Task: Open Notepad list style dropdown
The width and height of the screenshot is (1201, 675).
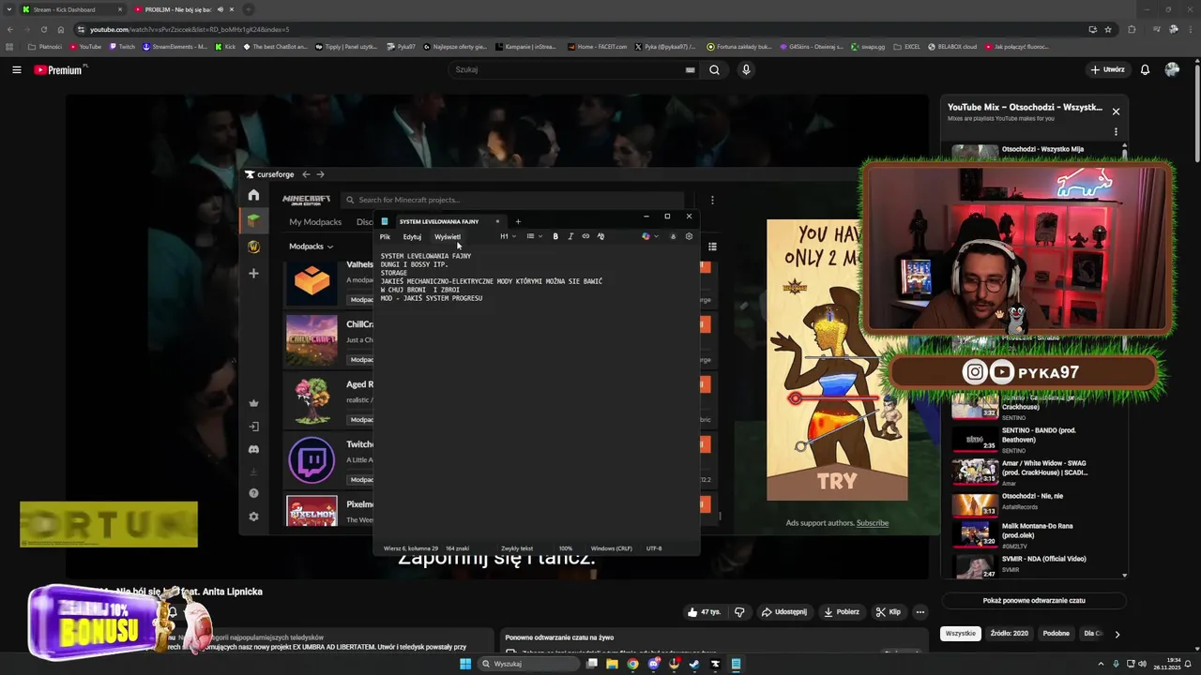Action: point(535,236)
